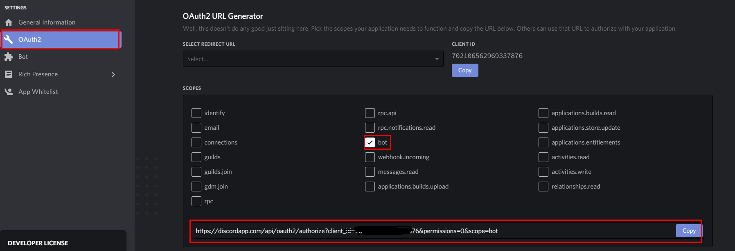Enable the email scope checkbox
This screenshot has width=735, height=251.
tap(196, 128)
